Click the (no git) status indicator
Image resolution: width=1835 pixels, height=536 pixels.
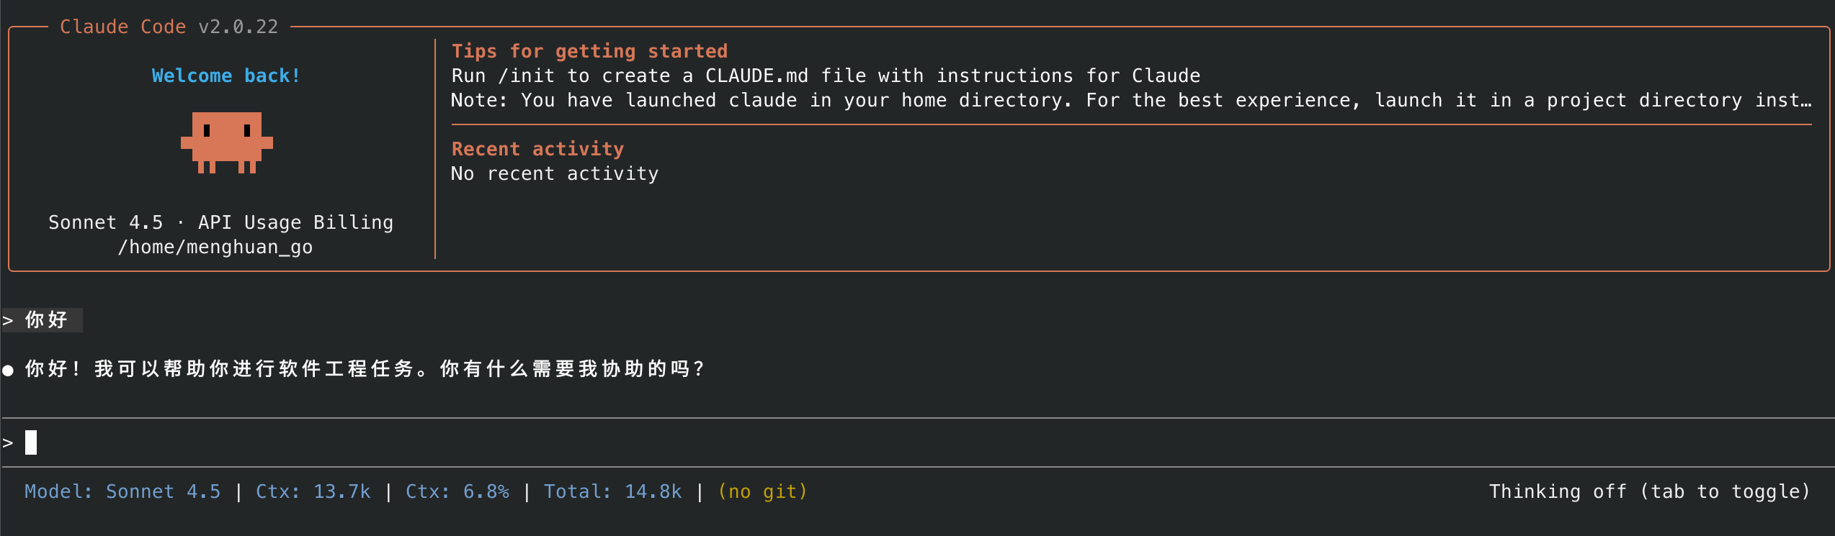click(x=763, y=491)
